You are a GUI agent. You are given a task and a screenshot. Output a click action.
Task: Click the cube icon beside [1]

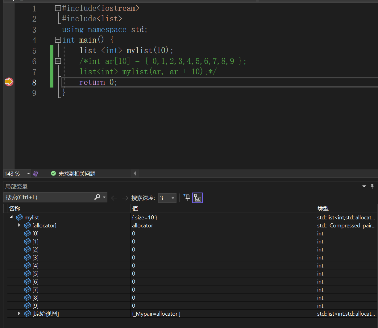[27, 242]
